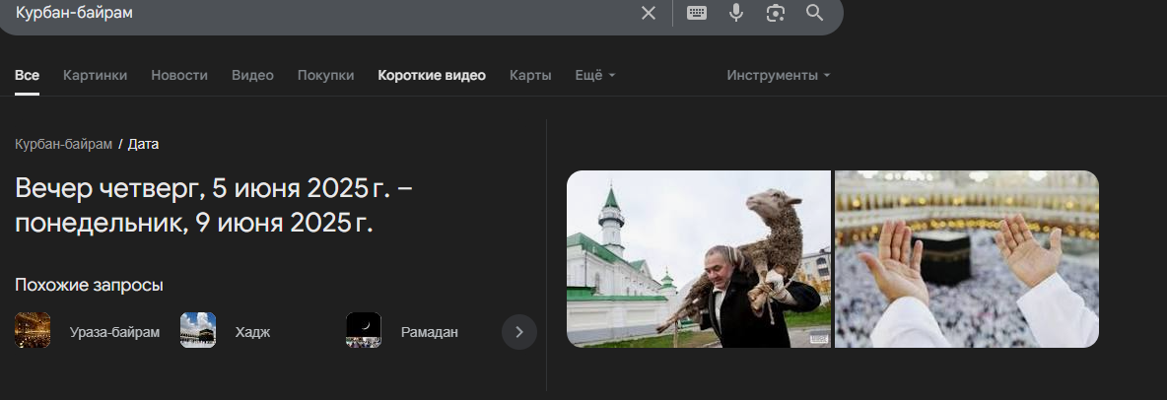This screenshot has height=400, width=1167.
Task: Show more related queries with arrow button
Action: point(519,332)
